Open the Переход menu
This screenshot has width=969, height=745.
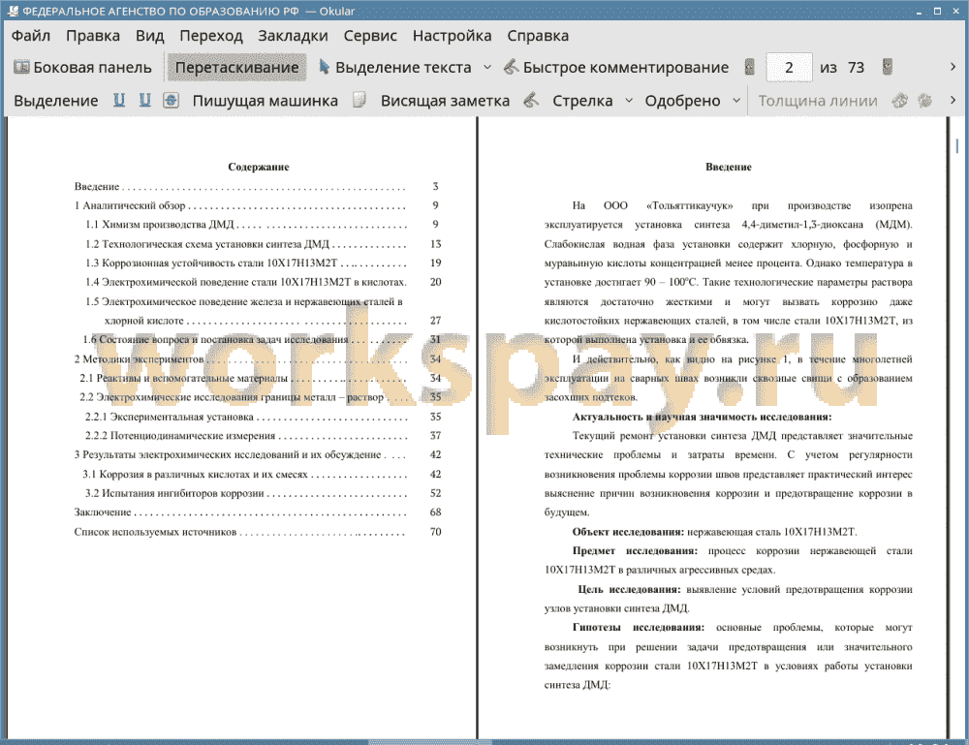click(x=210, y=36)
